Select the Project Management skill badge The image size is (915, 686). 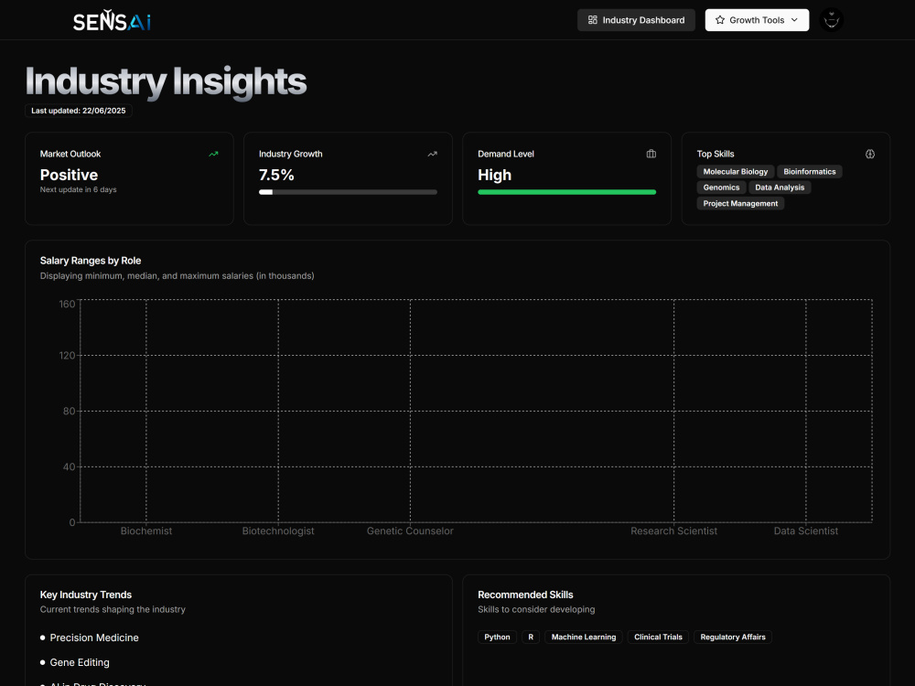click(x=740, y=204)
